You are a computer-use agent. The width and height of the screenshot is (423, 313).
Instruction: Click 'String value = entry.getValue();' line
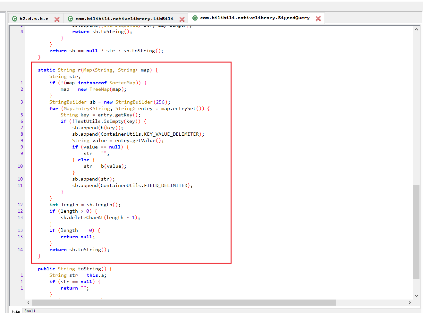pos(118,140)
